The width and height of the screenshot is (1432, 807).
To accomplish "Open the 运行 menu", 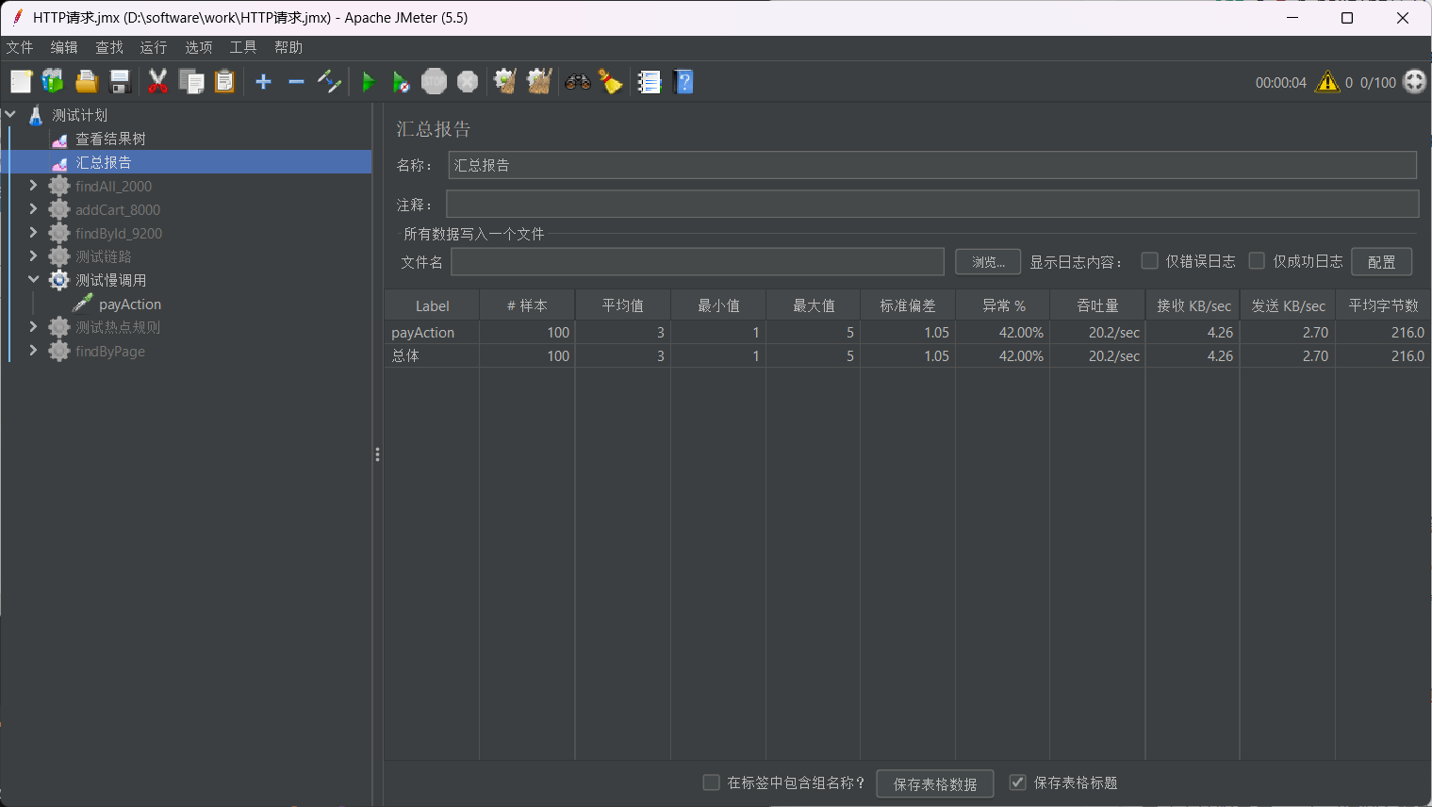I will [x=153, y=47].
